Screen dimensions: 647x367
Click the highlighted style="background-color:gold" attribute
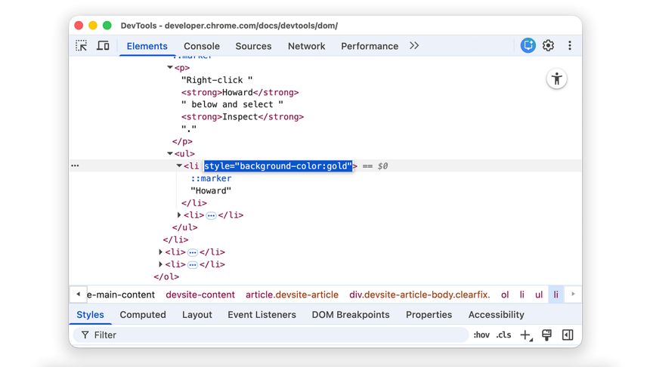[x=278, y=166]
